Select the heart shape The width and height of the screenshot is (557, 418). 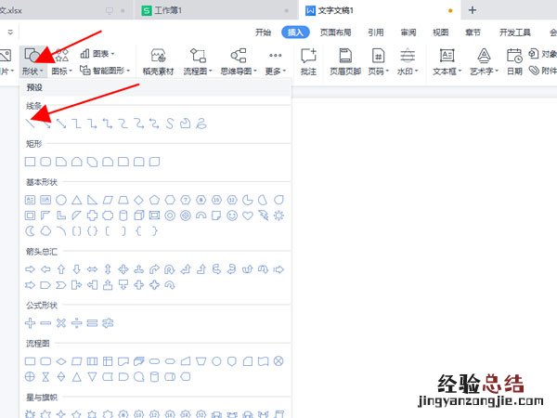[248, 216]
